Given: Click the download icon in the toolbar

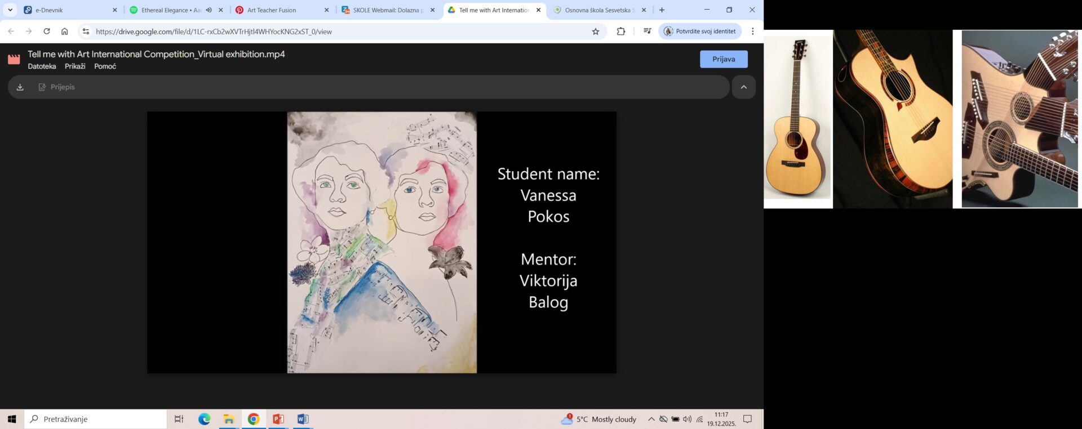Looking at the screenshot, I should click(x=20, y=87).
